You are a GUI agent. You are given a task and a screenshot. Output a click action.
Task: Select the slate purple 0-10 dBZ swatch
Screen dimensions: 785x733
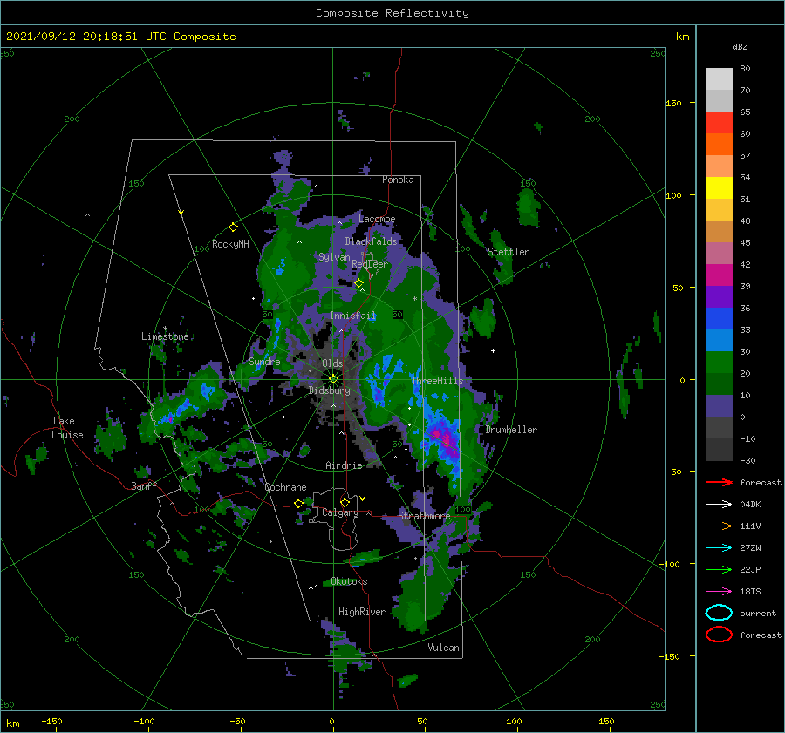(719, 406)
